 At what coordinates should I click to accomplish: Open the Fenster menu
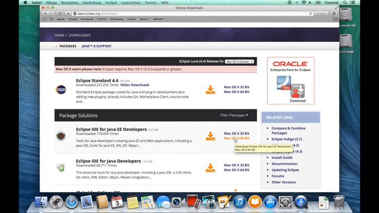click(150, 2)
